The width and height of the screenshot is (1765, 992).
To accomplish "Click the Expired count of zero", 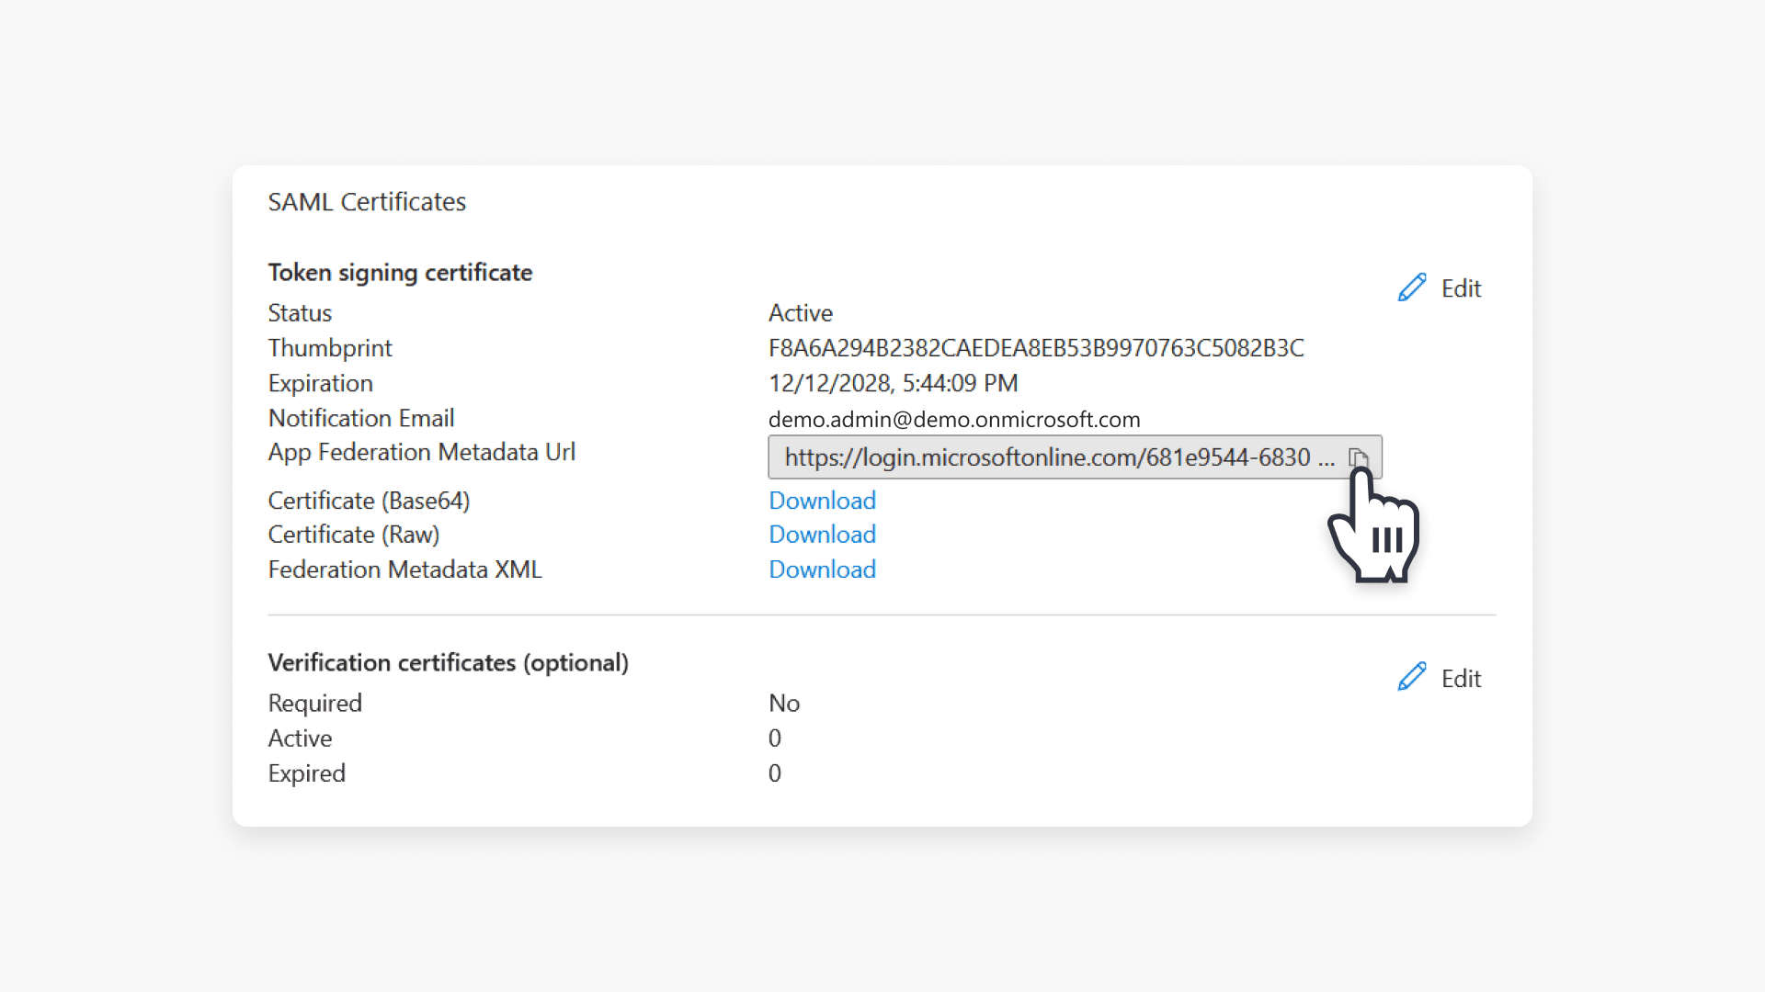I will pyautogui.click(x=775, y=773).
